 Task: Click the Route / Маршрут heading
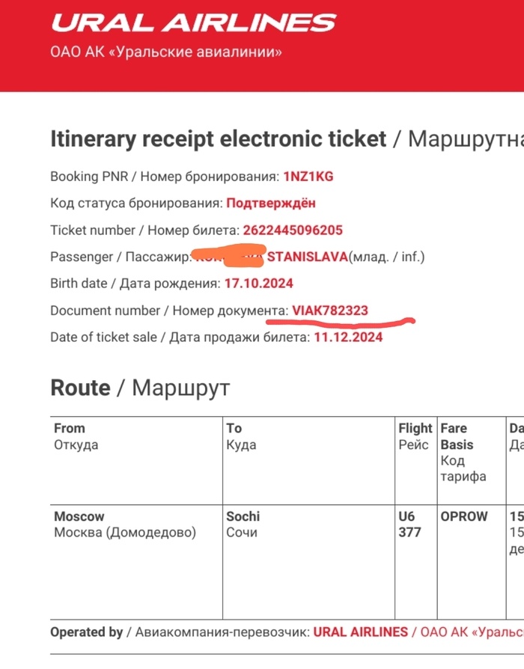[140, 388]
